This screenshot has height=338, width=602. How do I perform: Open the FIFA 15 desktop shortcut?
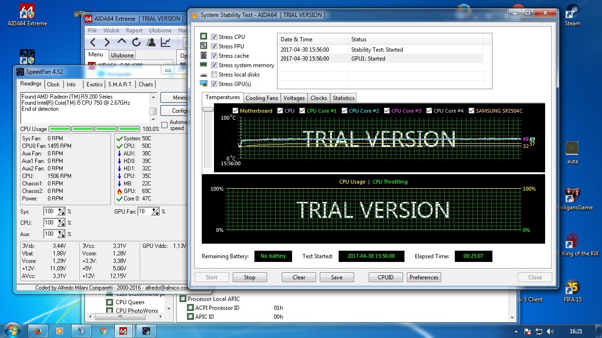pos(572,291)
